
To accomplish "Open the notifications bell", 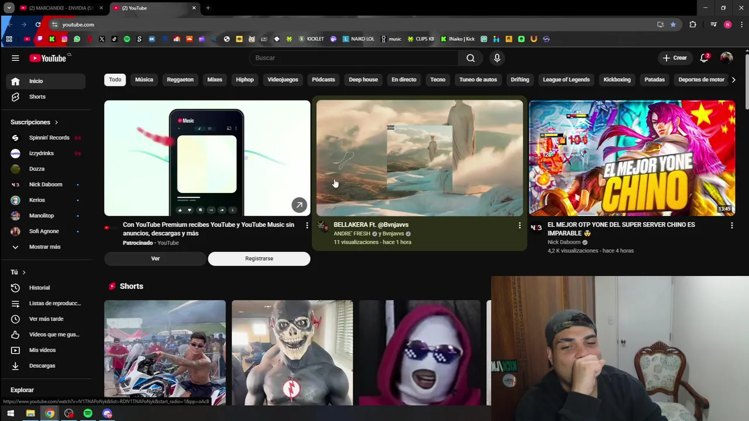I will tap(705, 58).
